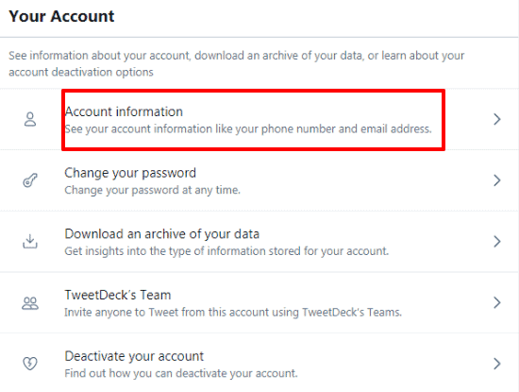
Task: Click the key icon for password change
Action: click(x=30, y=180)
